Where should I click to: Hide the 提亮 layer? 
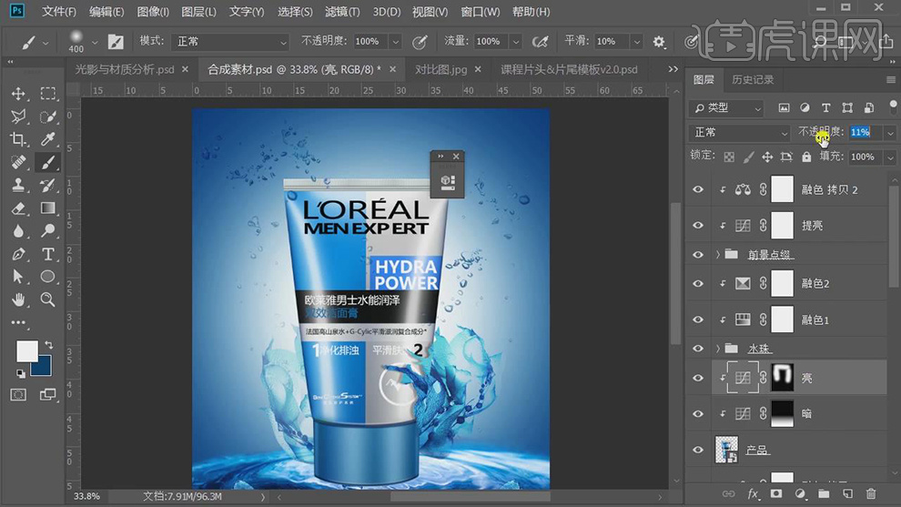click(698, 226)
